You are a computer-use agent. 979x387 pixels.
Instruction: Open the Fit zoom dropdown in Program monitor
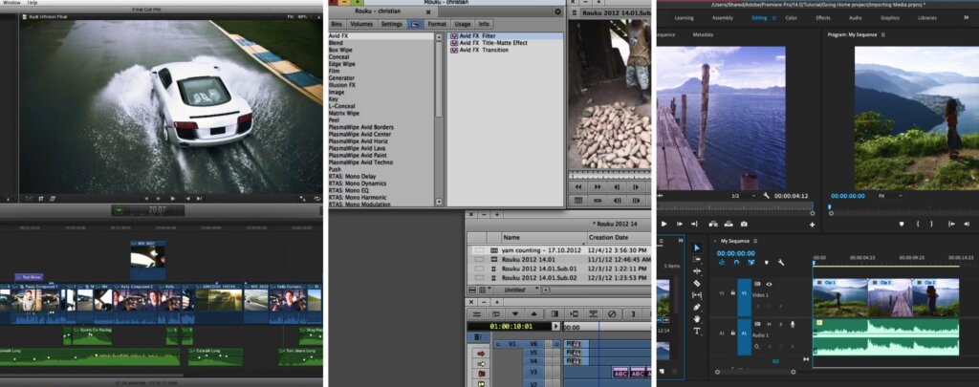tap(890, 196)
